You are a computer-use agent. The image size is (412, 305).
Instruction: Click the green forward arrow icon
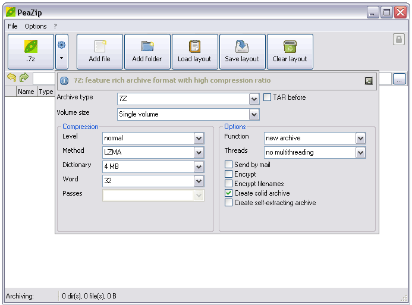(24, 77)
